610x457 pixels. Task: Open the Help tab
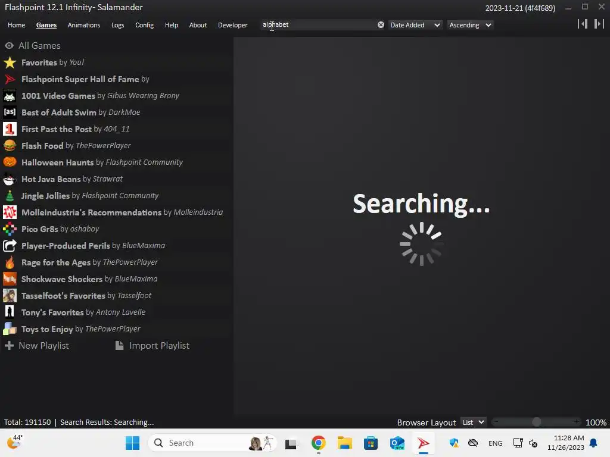[x=172, y=25]
